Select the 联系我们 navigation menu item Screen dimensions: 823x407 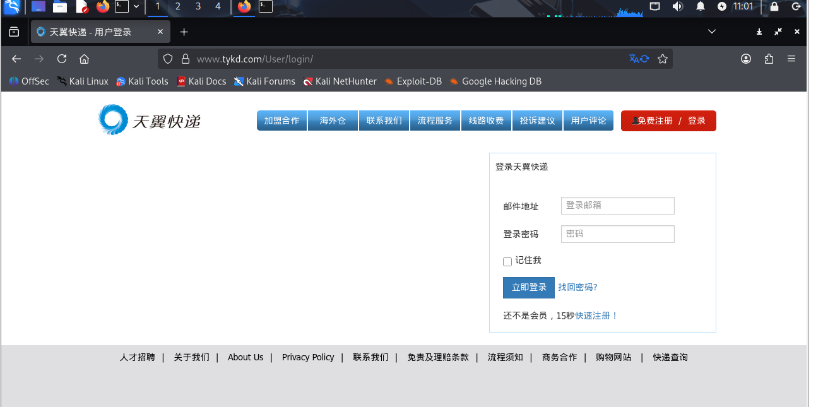pos(384,120)
